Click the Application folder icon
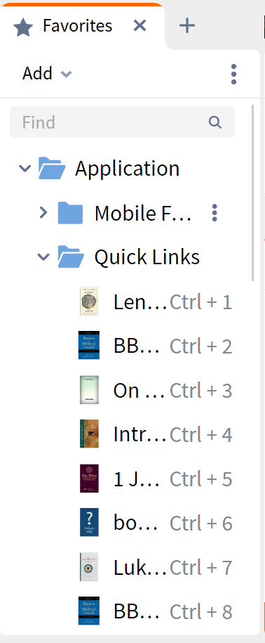 point(52,168)
